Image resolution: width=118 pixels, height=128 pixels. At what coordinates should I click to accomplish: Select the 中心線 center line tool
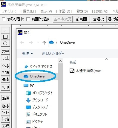click(x=5, y=72)
